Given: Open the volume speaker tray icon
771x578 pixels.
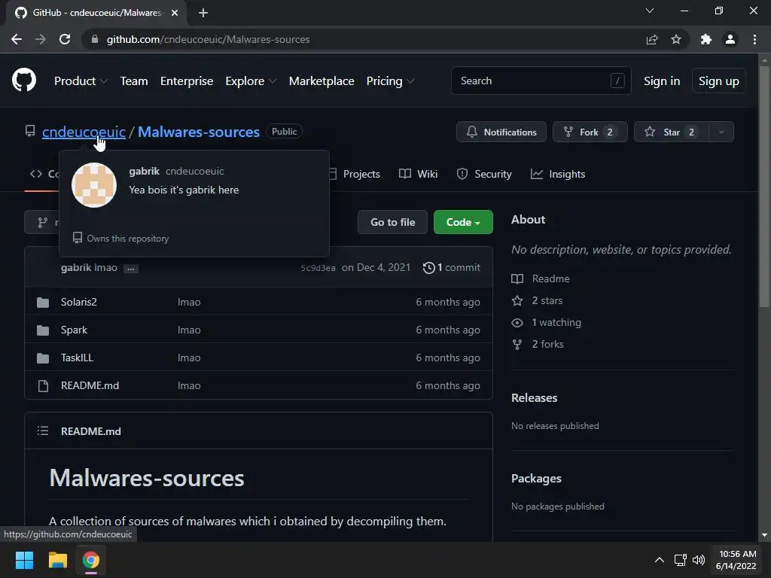Looking at the screenshot, I should (699, 560).
